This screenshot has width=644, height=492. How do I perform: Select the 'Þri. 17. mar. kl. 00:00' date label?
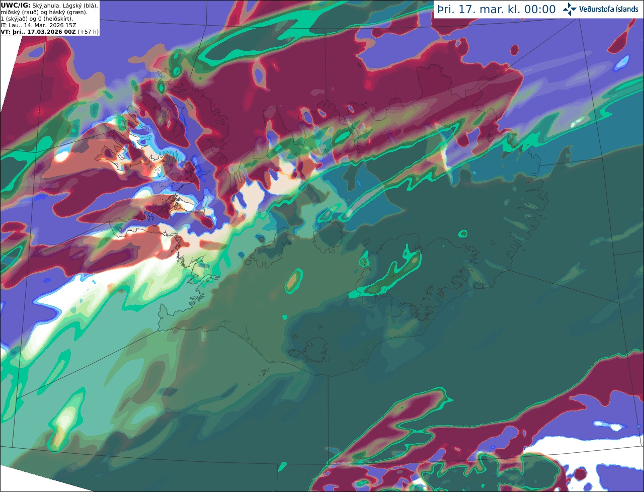(497, 10)
